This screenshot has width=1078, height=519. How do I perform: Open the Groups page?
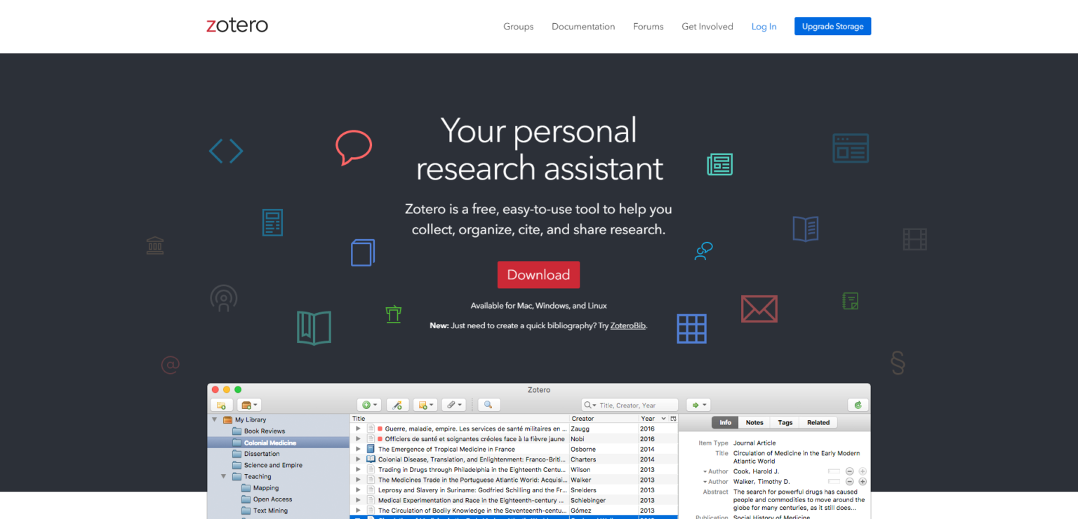pos(518,27)
